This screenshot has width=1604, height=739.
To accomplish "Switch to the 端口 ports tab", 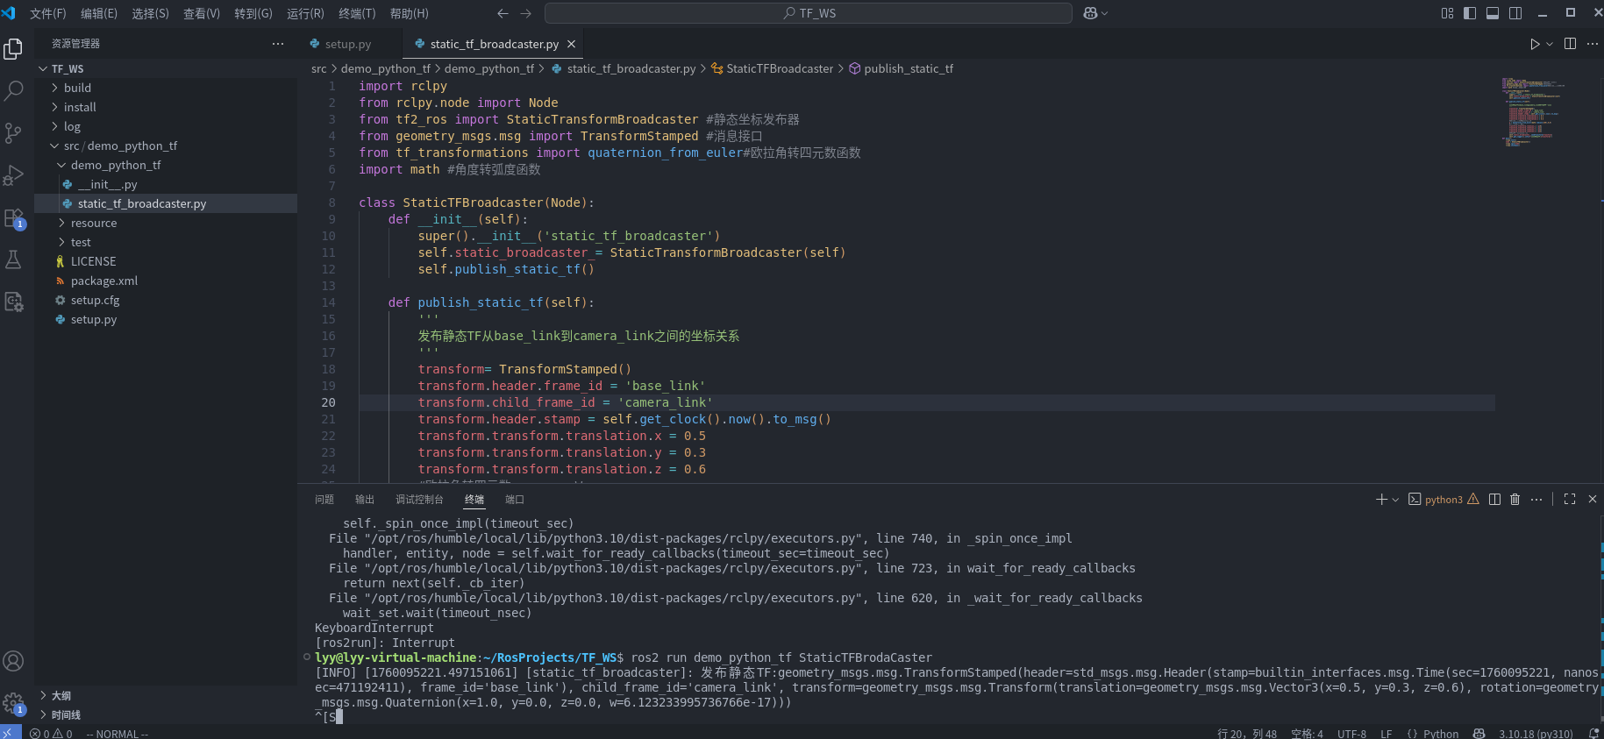I will coord(515,500).
